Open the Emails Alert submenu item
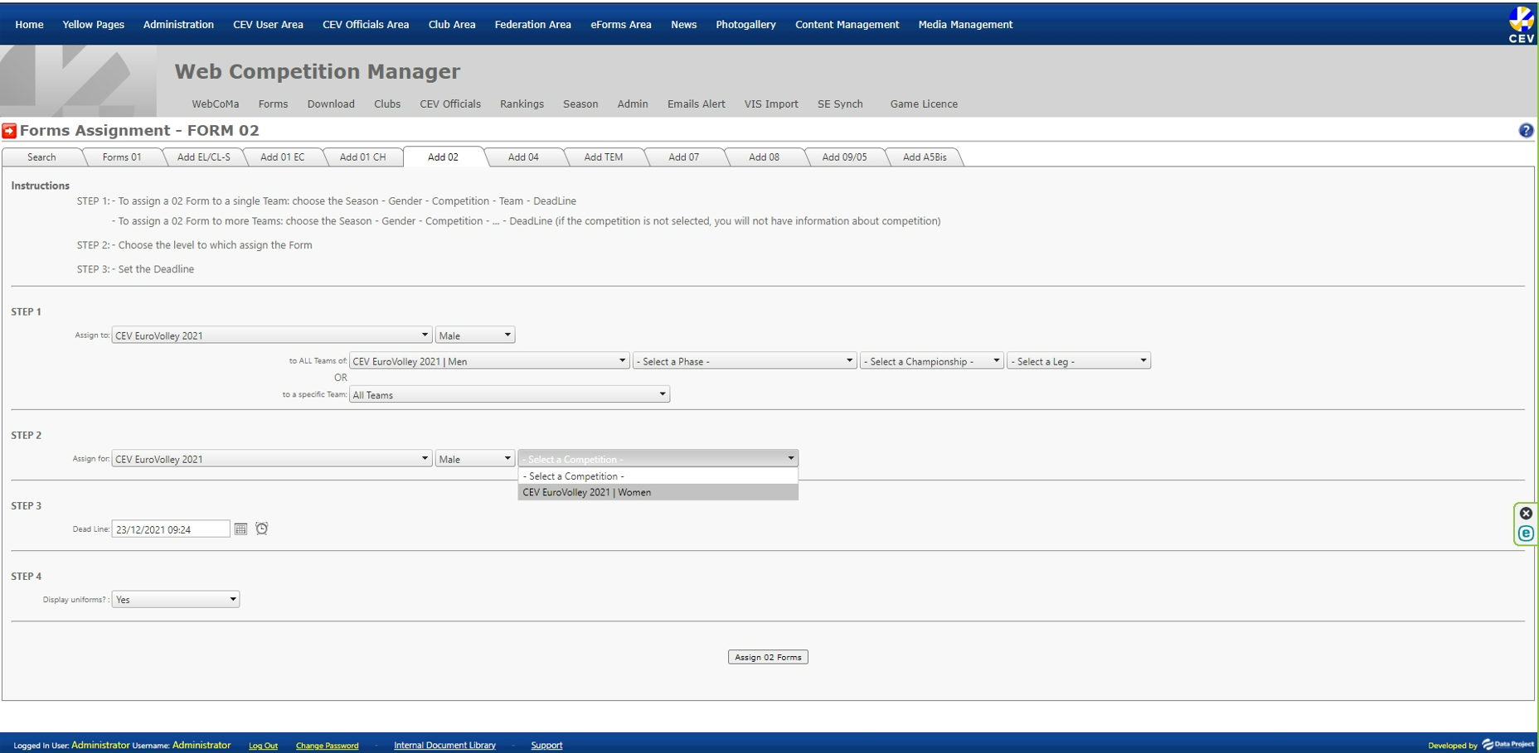Image resolution: width=1539 pixels, height=753 pixels. (697, 104)
